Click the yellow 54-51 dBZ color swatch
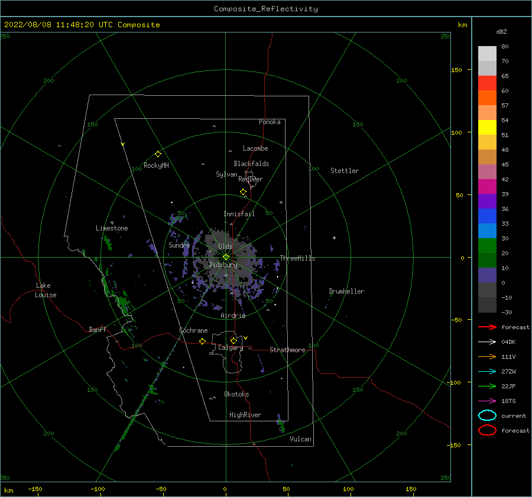532x497 pixels. [x=487, y=128]
